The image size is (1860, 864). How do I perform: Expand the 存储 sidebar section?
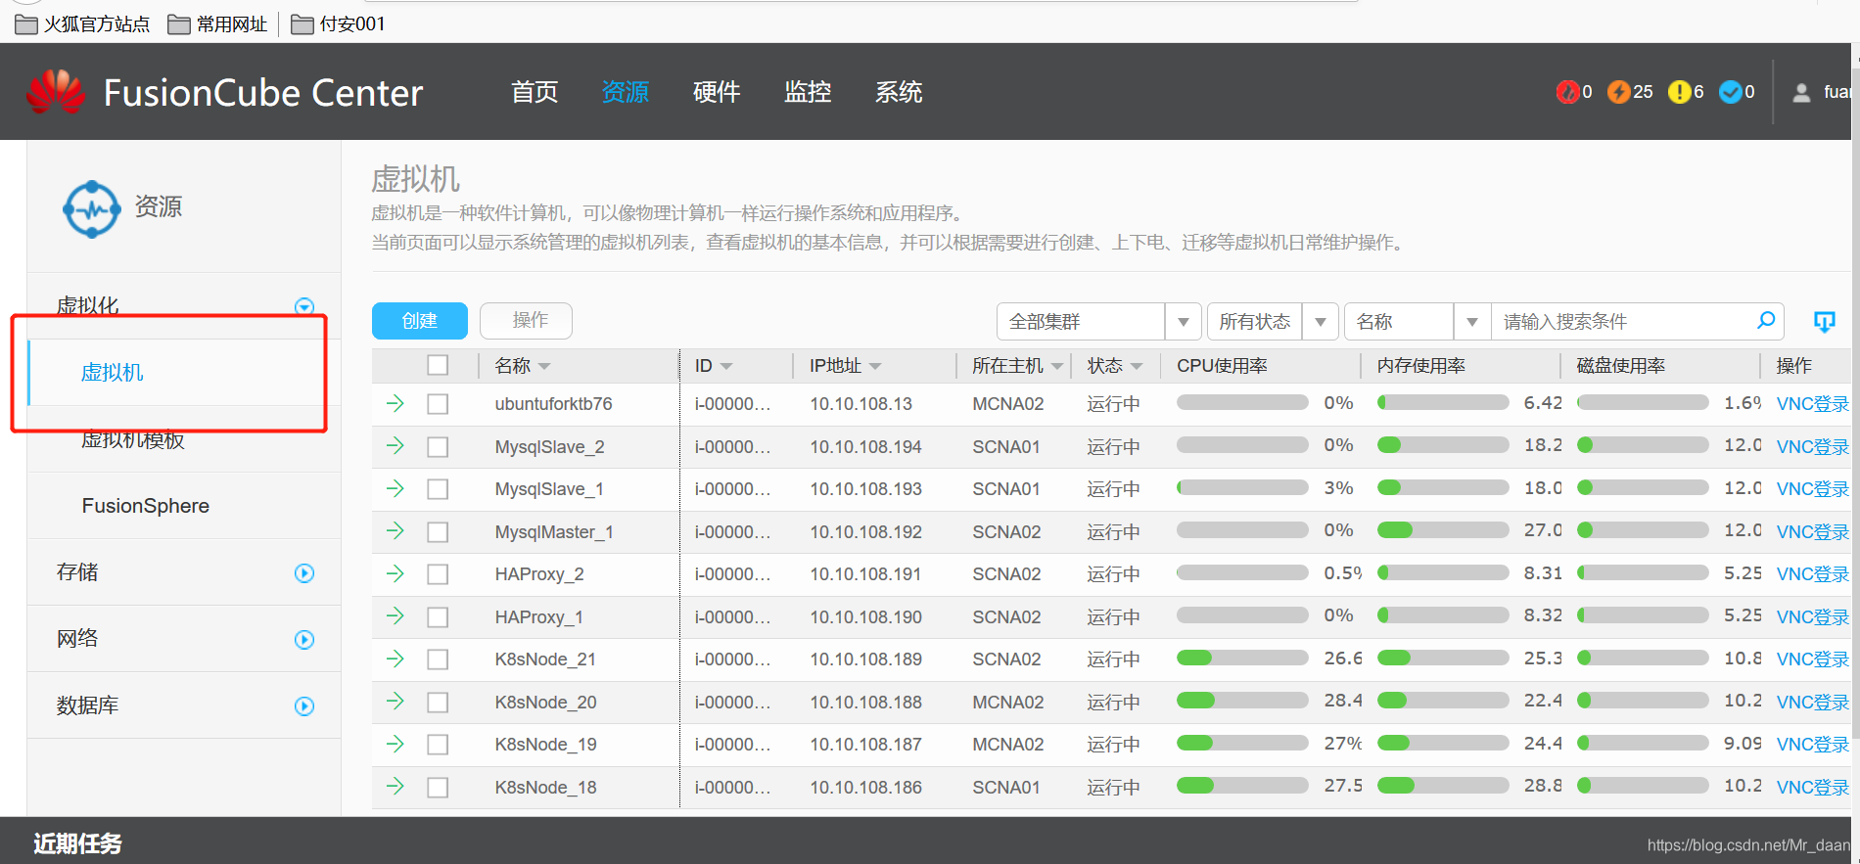pyautogui.click(x=304, y=573)
